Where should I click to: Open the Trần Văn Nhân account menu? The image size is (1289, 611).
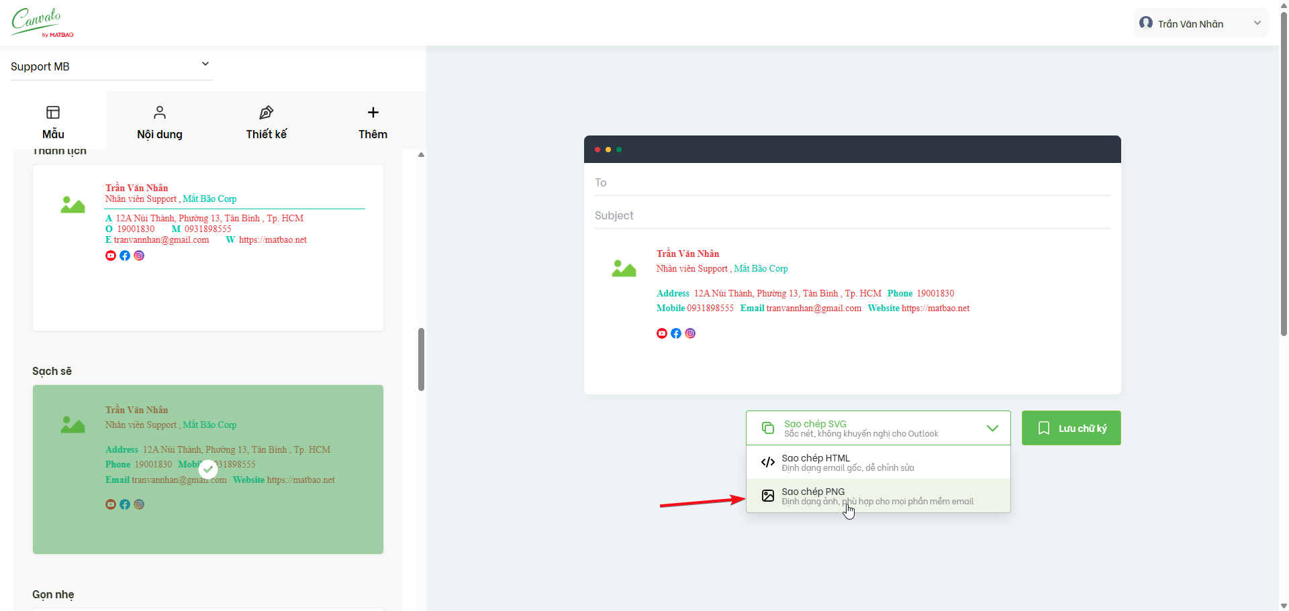tap(1200, 23)
